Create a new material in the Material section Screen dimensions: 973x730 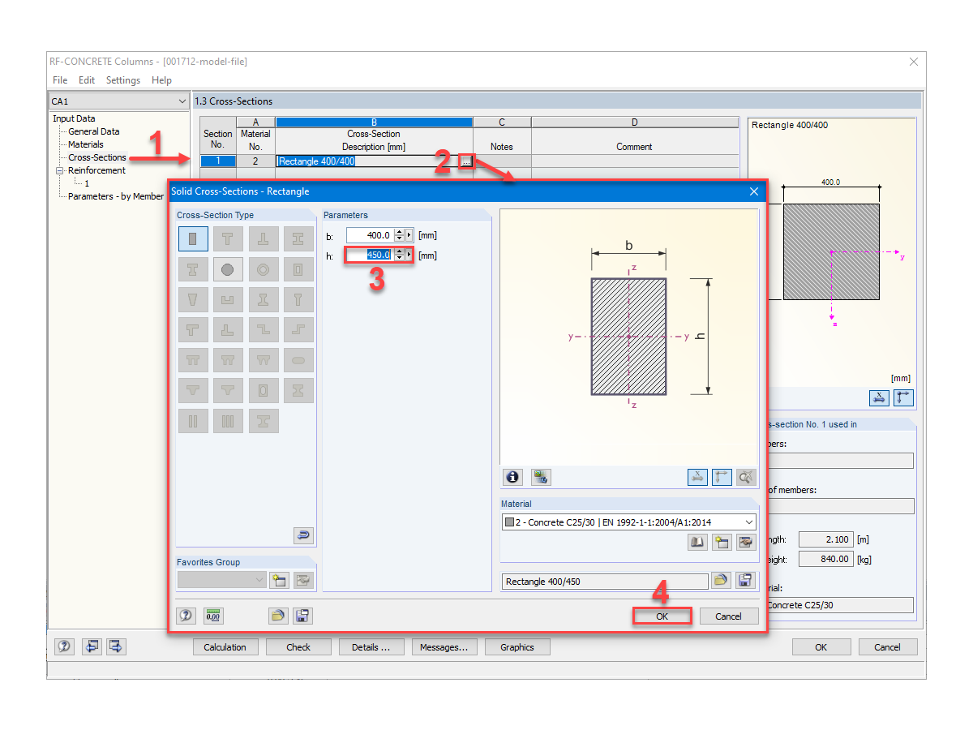[722, 543]
